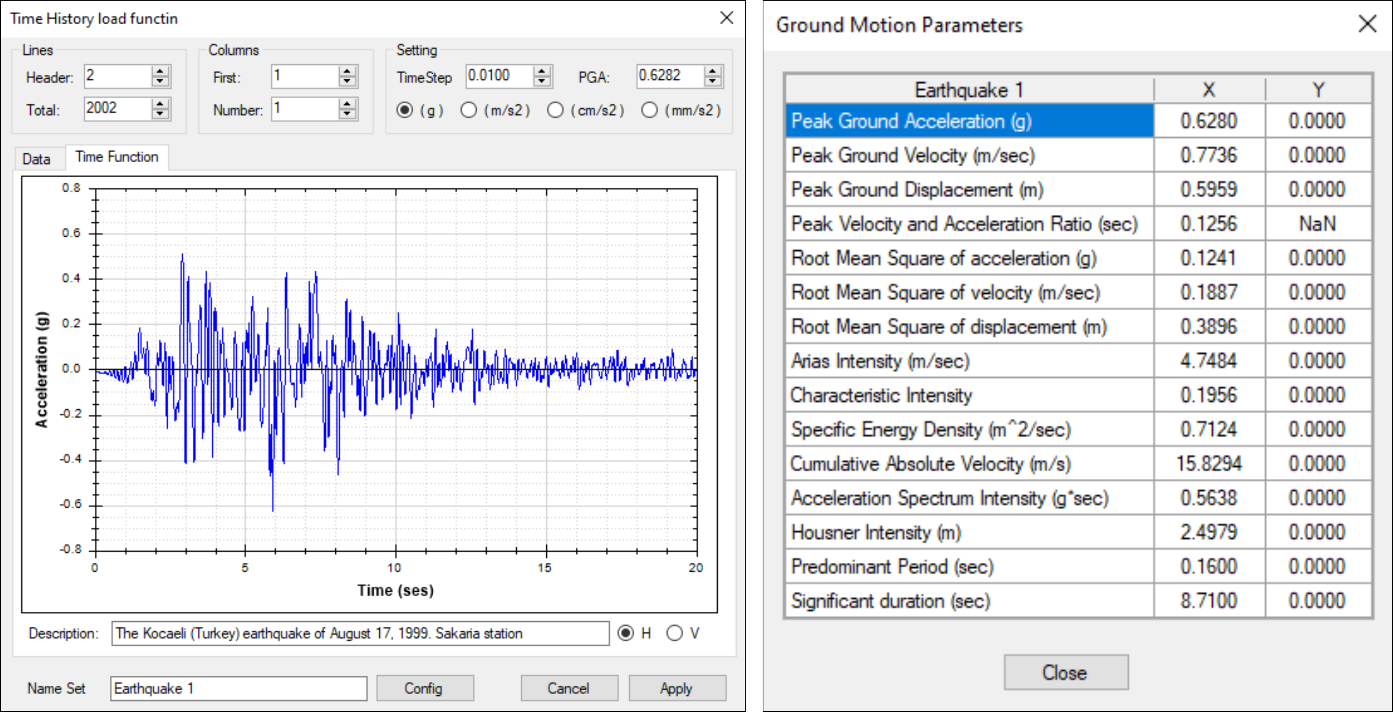Cancel the time history dialog

click(x=569, y=688)
